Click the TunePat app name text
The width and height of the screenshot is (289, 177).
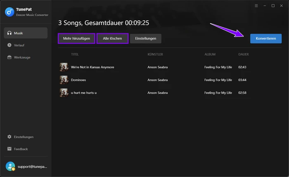tap(24, 9)
